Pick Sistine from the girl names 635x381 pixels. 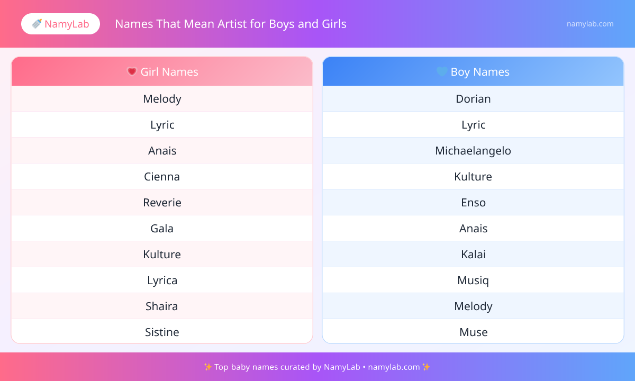click(162, 332)
